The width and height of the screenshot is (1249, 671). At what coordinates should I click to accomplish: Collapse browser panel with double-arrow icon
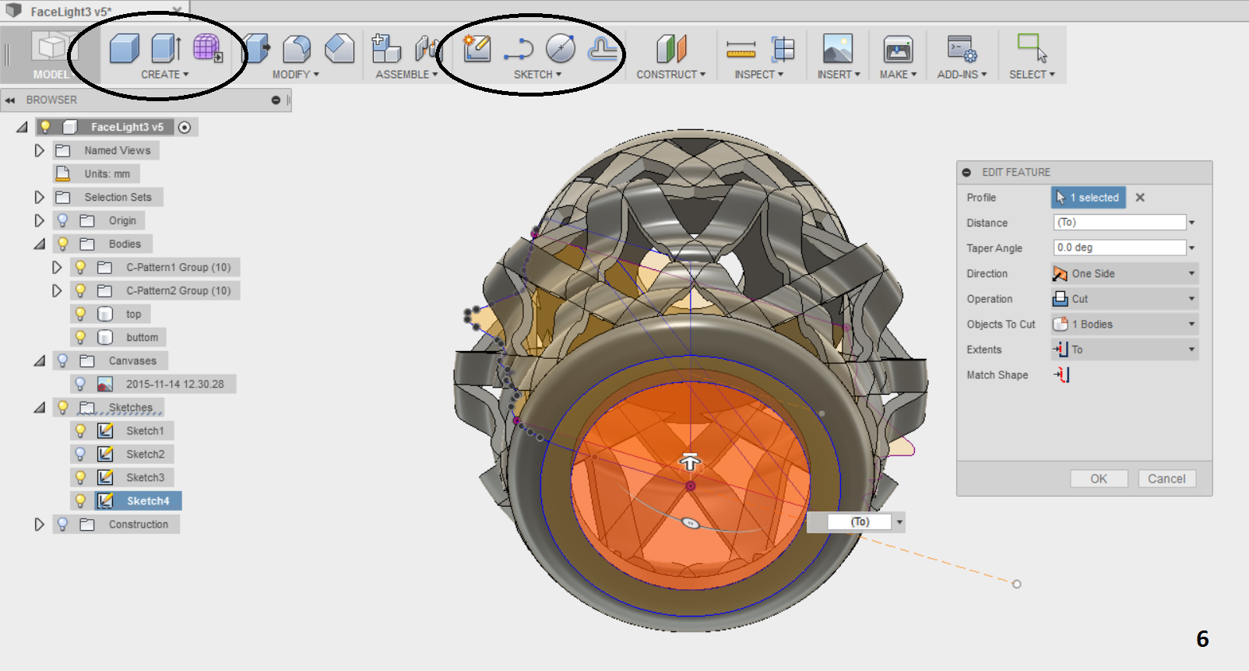10,100
